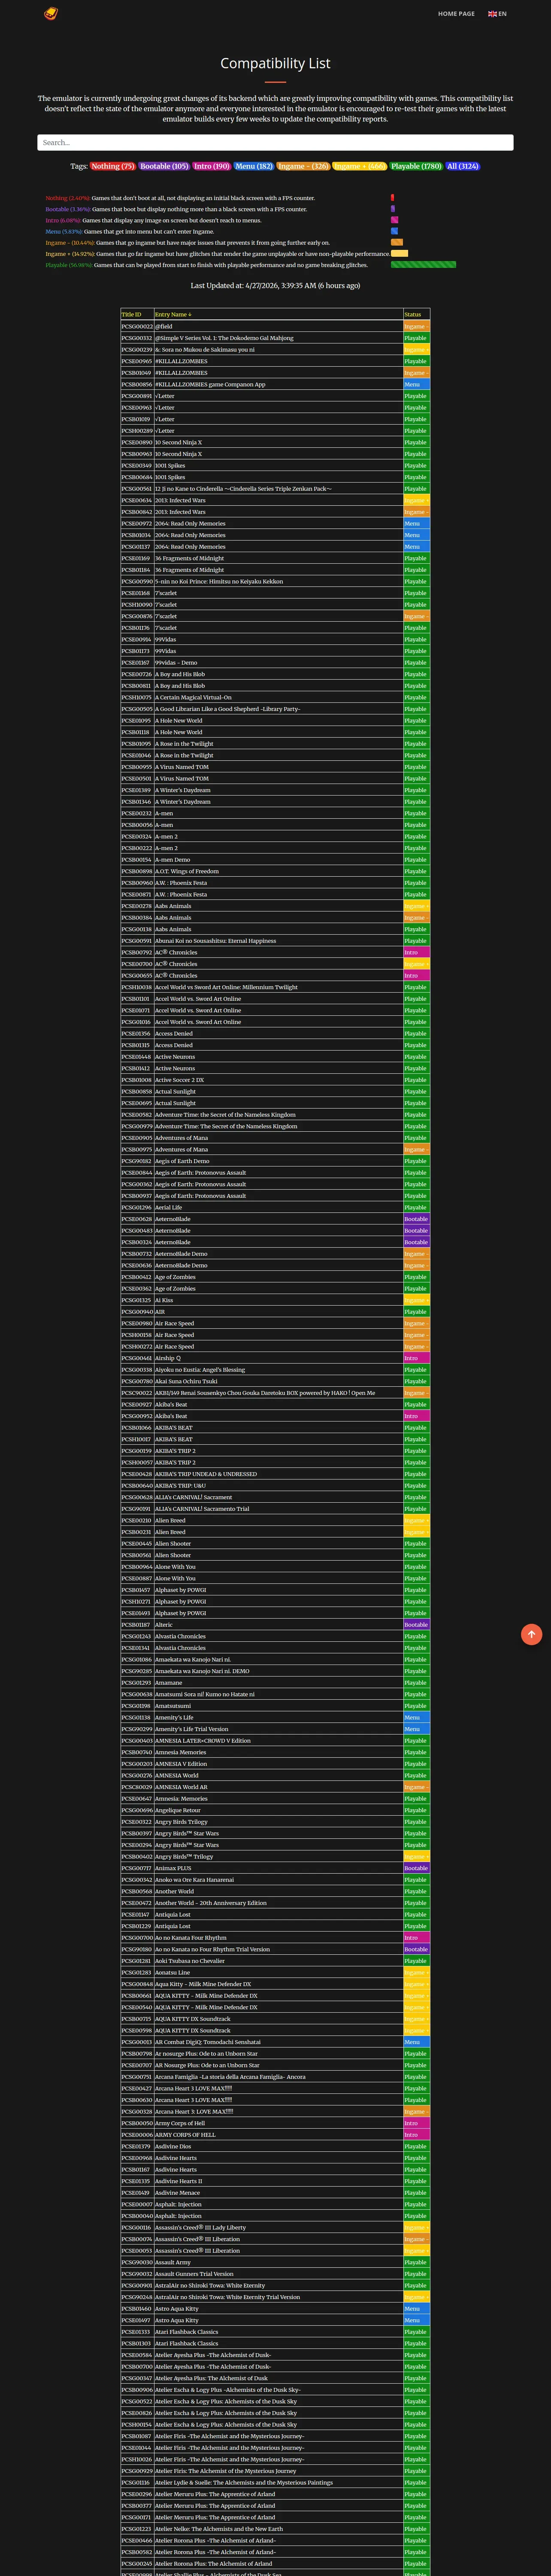This screenshot has height=2576, width=551.
Task: Sort by the Status column header
Action: (412, 314)
